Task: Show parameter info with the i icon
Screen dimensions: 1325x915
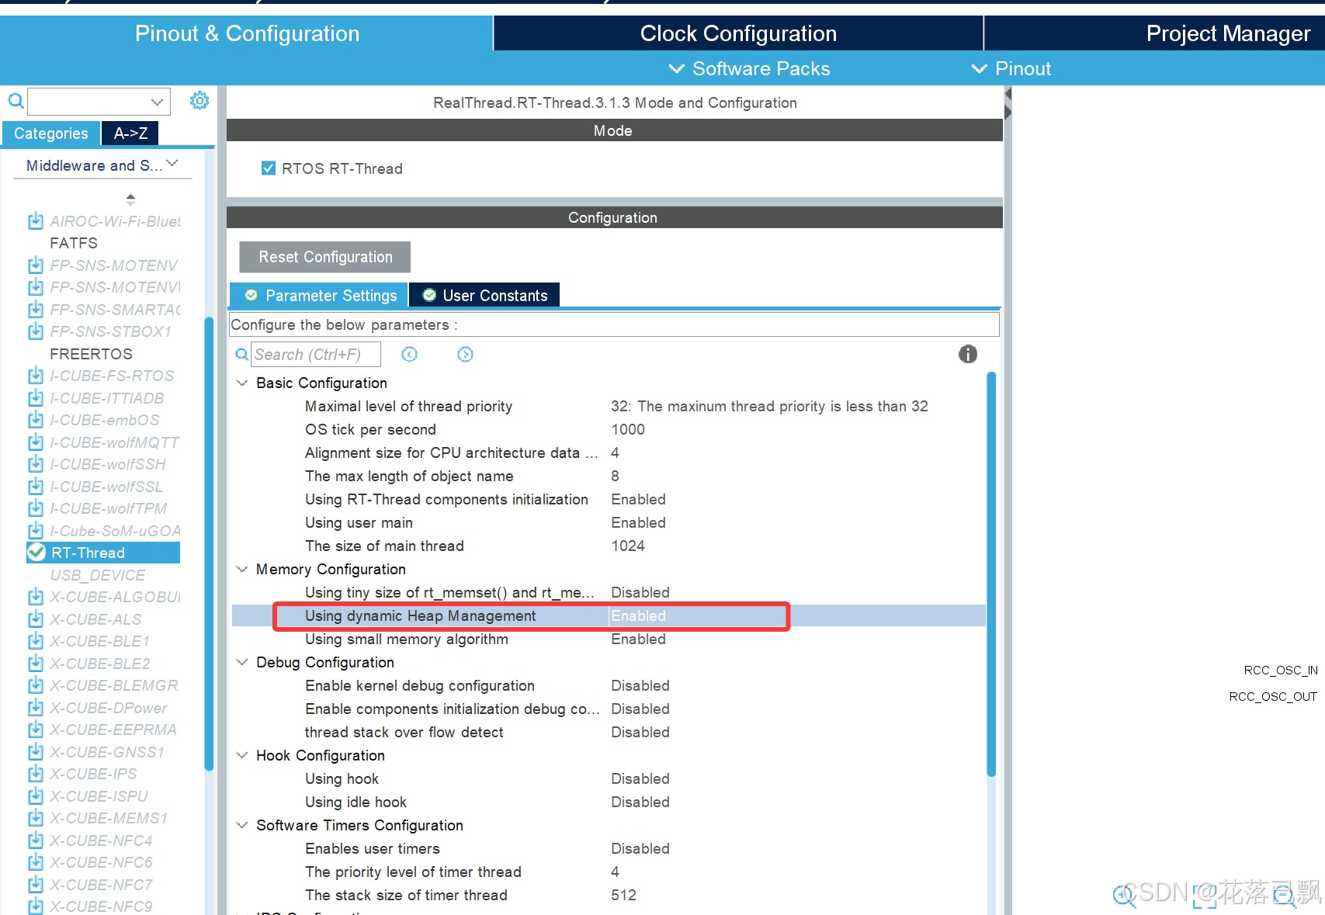Action: click(x=968, y=354)
